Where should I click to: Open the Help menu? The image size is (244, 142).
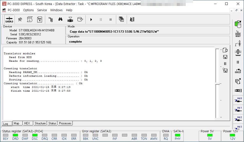click(x=69, y=10)
